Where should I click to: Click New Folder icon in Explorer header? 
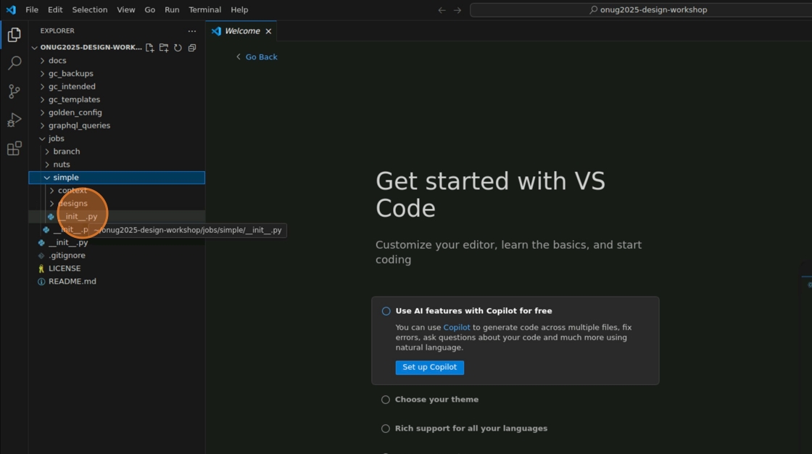click(x=164, y=48)
